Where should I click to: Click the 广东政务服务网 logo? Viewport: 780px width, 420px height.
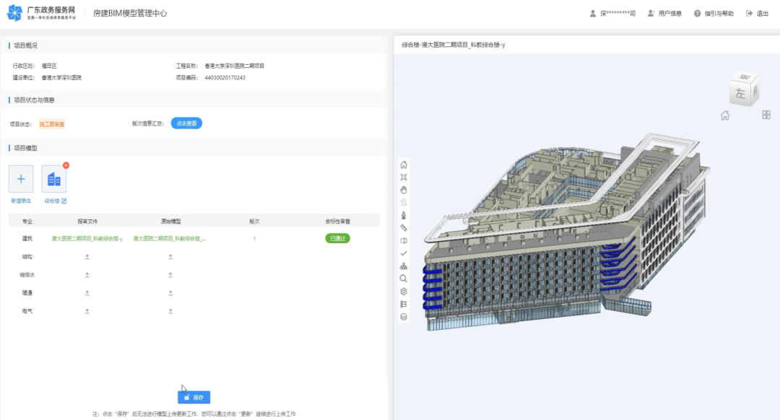[x=42, y=13]
